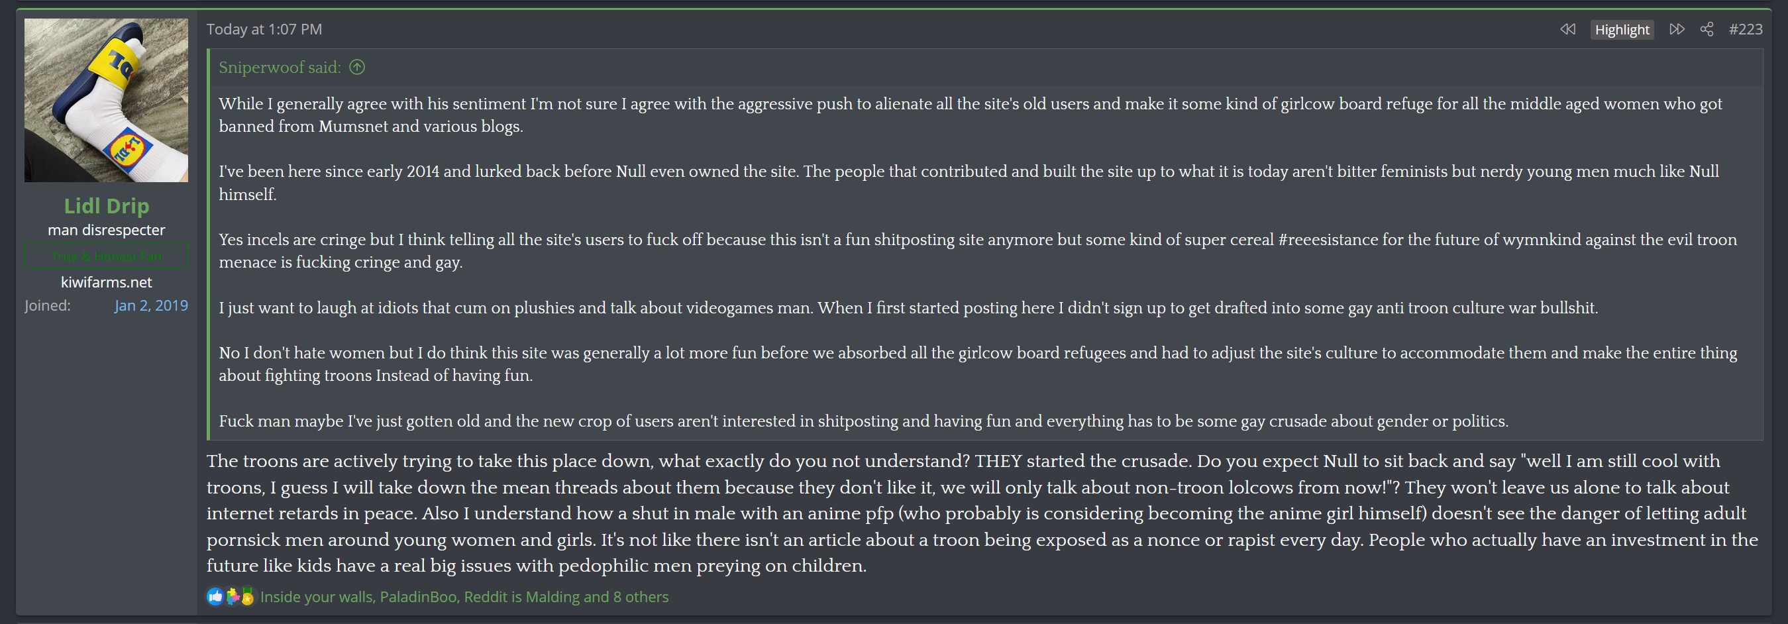Open the 'Today at 1:07 PM' timestamp

[264, 29]
